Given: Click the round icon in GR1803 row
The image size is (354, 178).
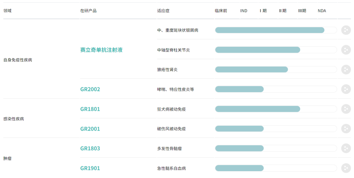Looking at the screenshot, I should (x=346, y=148).
